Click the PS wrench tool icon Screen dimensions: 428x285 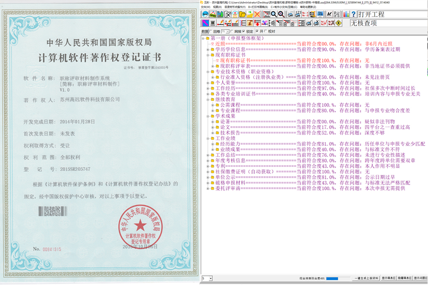tap(337, 14)
